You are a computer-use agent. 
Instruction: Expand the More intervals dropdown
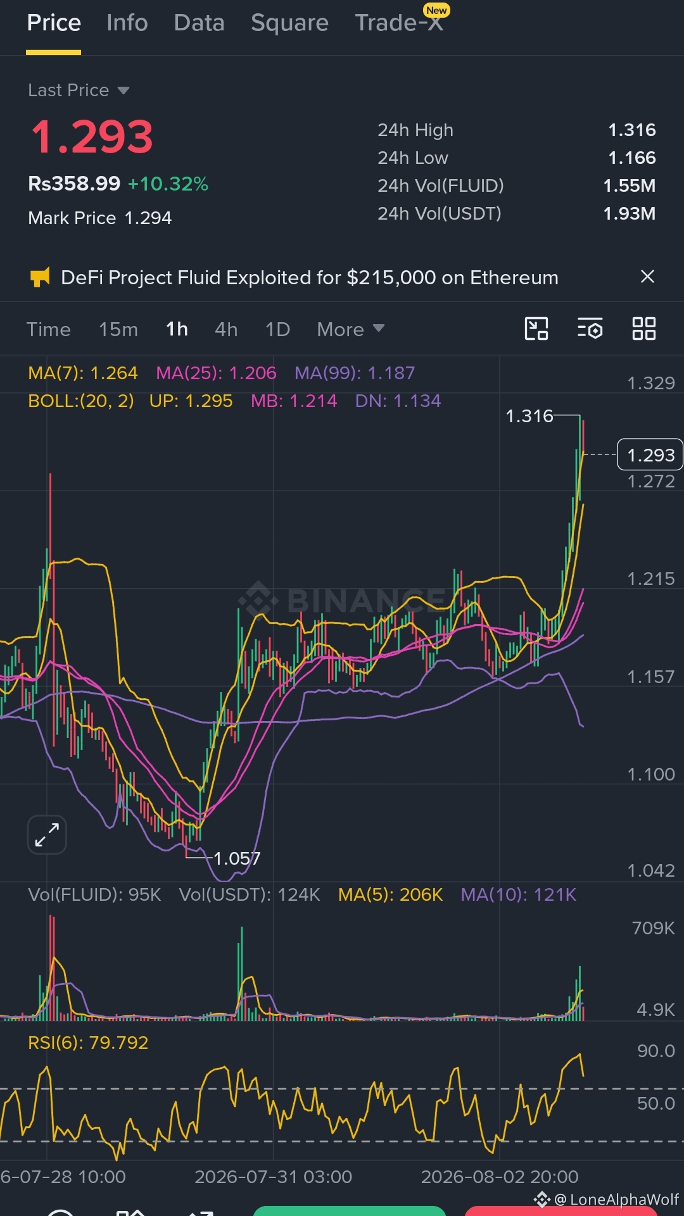coord(351,330)
